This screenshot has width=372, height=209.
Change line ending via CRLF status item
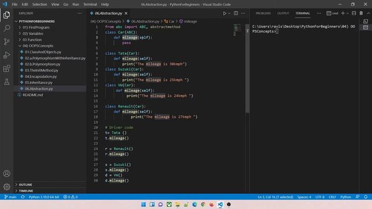tap(332, 197)
